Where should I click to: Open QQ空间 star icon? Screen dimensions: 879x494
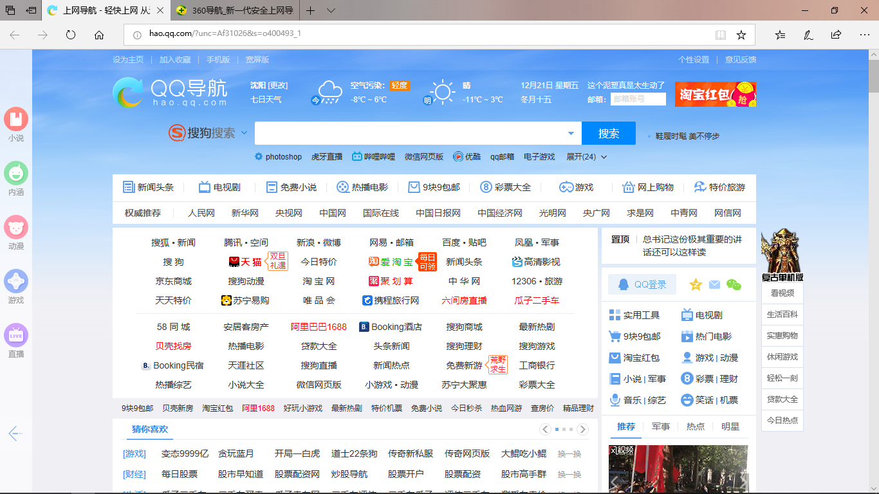coord(696,284)
